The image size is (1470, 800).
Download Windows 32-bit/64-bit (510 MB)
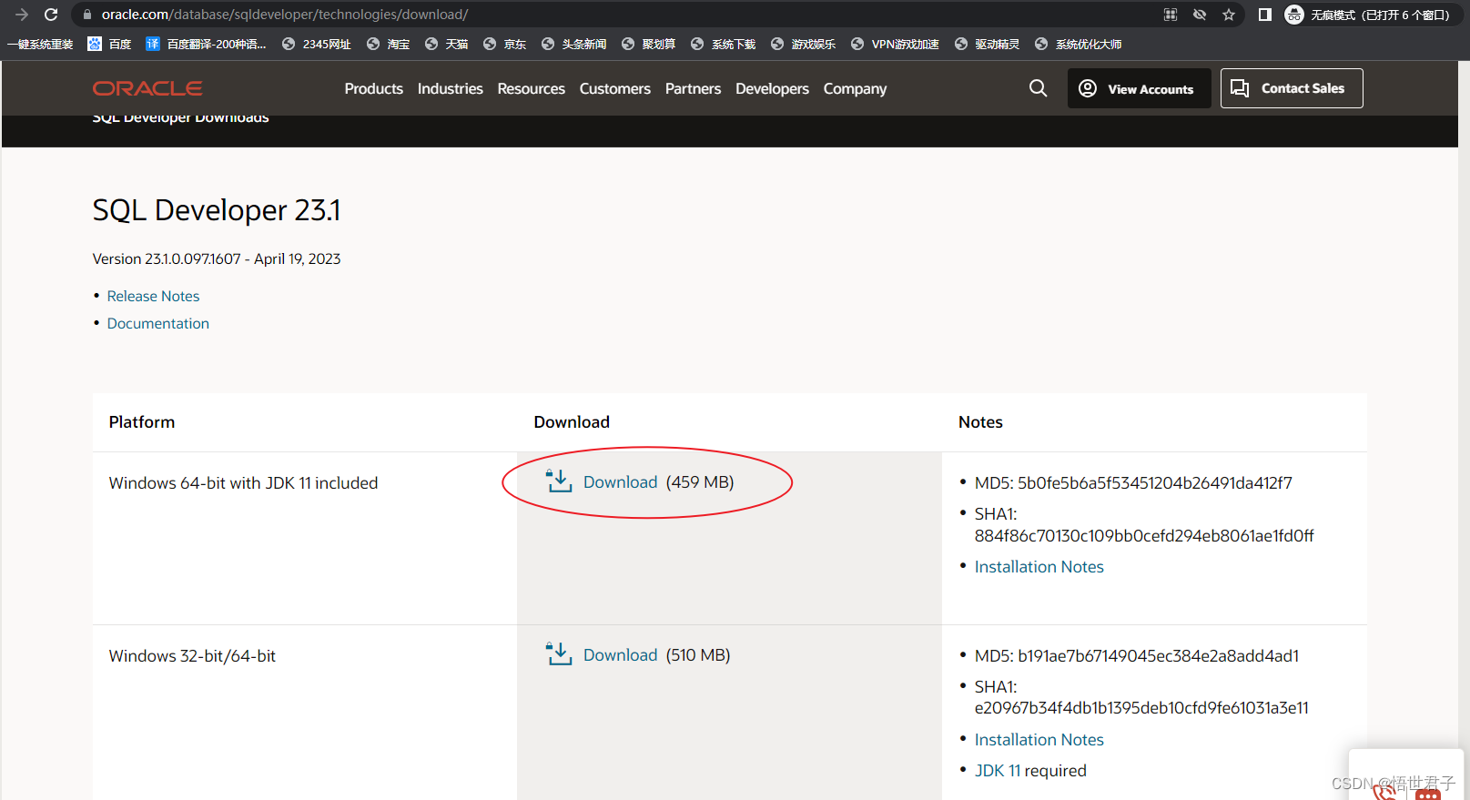coord(620,655)
